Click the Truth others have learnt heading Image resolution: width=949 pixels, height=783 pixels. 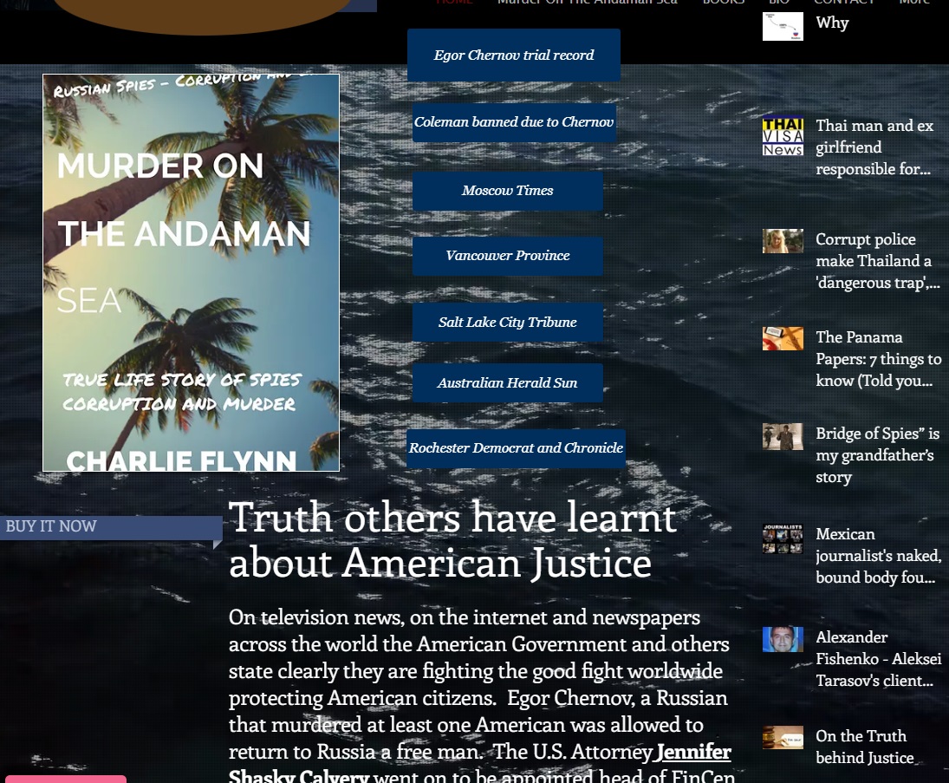[x=452, y=540]
